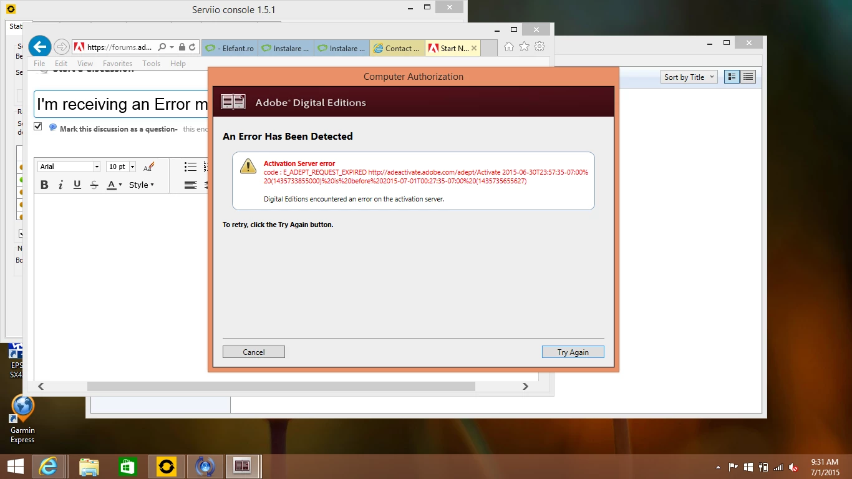852x479 pixels.
Task: Click the Action Center flag tray icon
Action: click(733, 467)
